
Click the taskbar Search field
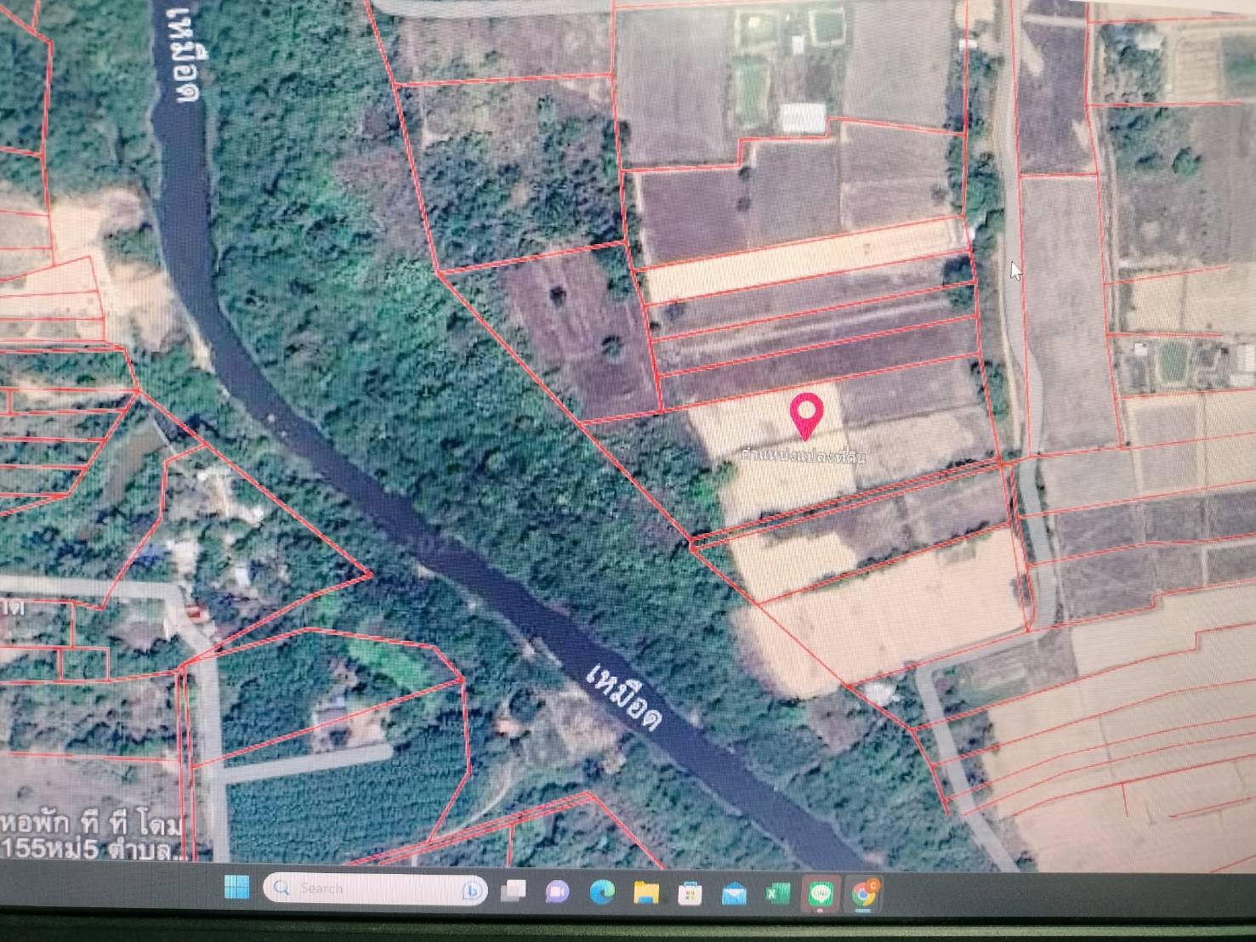[x=375, y=888]
